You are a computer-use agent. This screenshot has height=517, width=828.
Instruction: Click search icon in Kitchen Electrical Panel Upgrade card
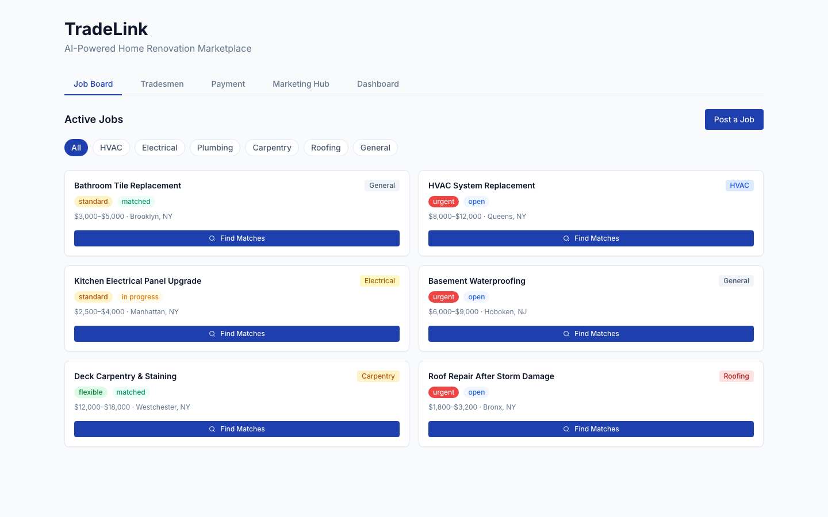click(212, 334)
